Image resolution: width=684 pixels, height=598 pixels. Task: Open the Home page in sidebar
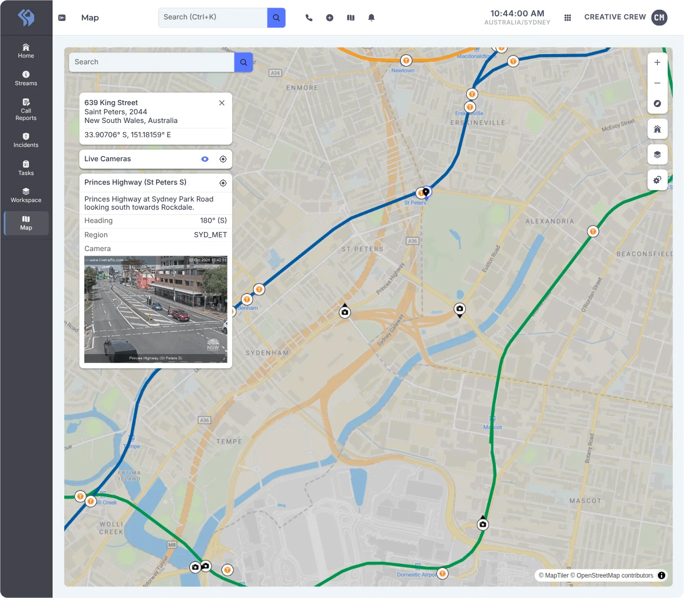[26, 51]
